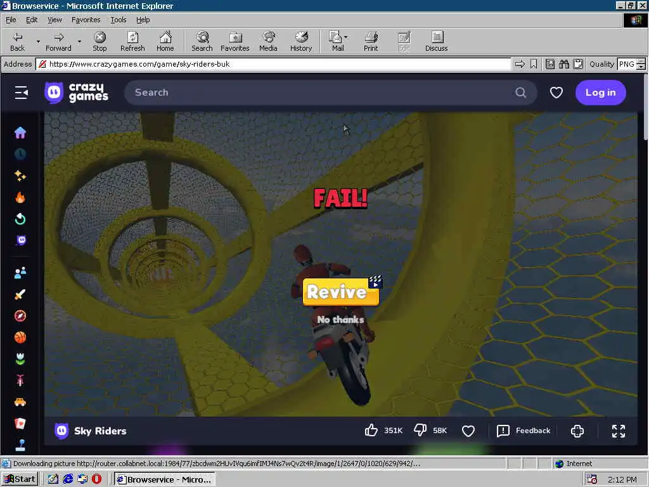Go to Home in the sidebar

[20, 133]
